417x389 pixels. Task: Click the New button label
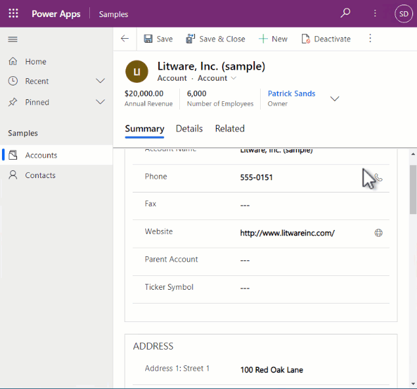[280, 39]
